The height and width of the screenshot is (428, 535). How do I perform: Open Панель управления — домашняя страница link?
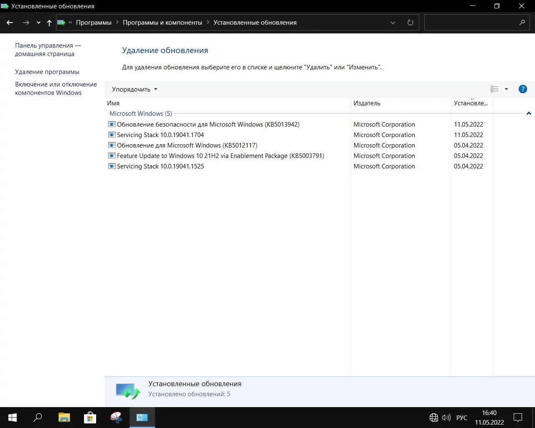pos(48,50)
